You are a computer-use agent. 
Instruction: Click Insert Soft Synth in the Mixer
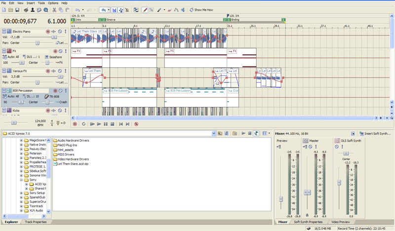pos(375,133)
